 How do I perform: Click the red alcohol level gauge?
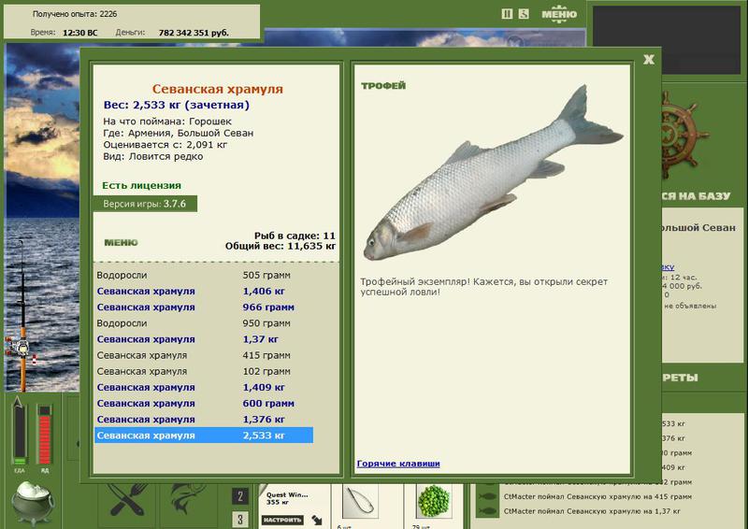pos(44,435)
